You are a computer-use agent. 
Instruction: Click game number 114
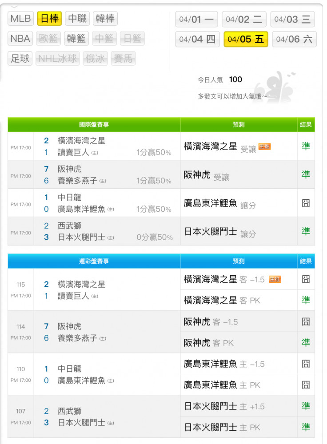(x=21, y=327)
